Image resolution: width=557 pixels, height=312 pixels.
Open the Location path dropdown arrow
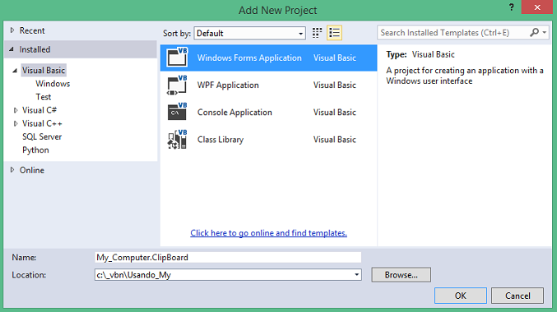pos(356,275)
